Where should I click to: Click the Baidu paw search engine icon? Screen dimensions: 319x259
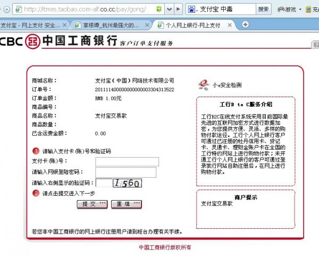point(191,10)
